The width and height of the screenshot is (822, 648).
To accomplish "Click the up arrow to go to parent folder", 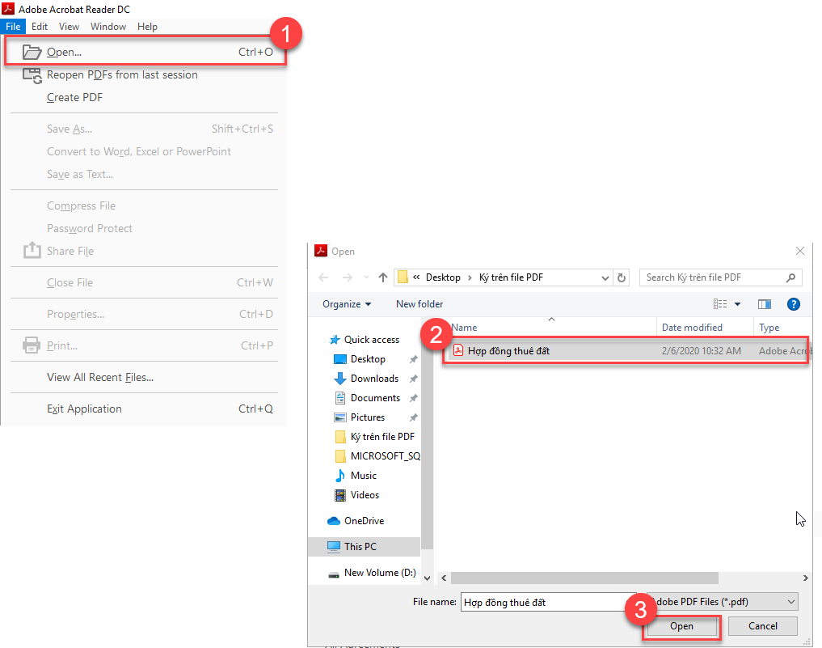I will pos(382,277).
